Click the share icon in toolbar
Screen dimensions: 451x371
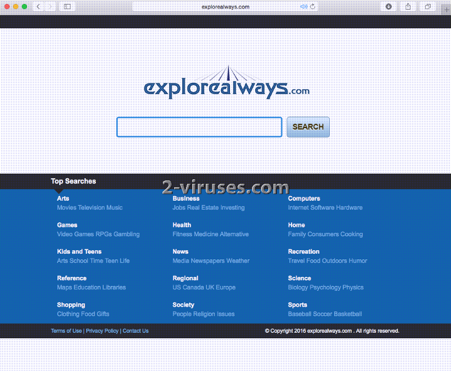click(408, 7)
